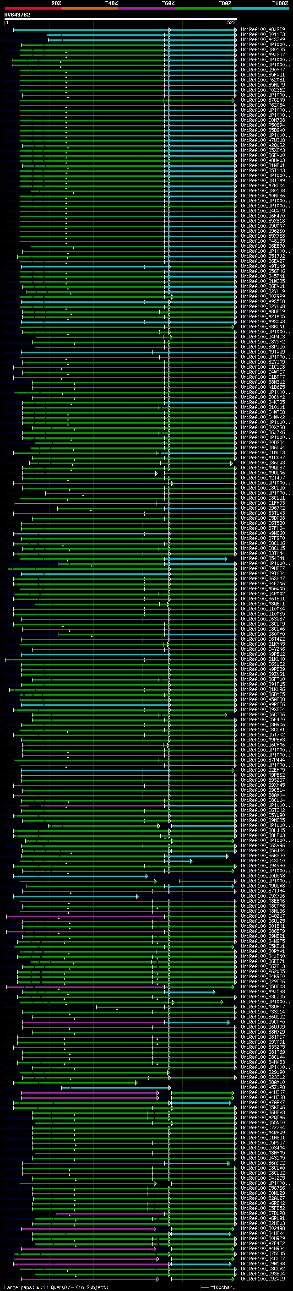Open the UniRef100_B9HBT7 entry

[263, 569]
